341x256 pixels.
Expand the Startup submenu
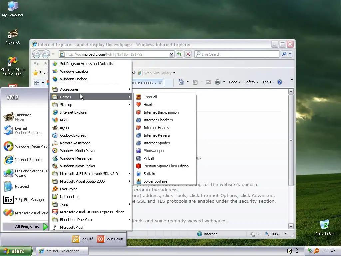pos(91,105)
